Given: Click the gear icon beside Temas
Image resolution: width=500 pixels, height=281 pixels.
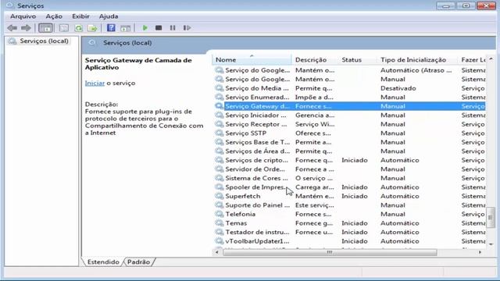Looking at the screenshot, I should [x=219, y=222].
